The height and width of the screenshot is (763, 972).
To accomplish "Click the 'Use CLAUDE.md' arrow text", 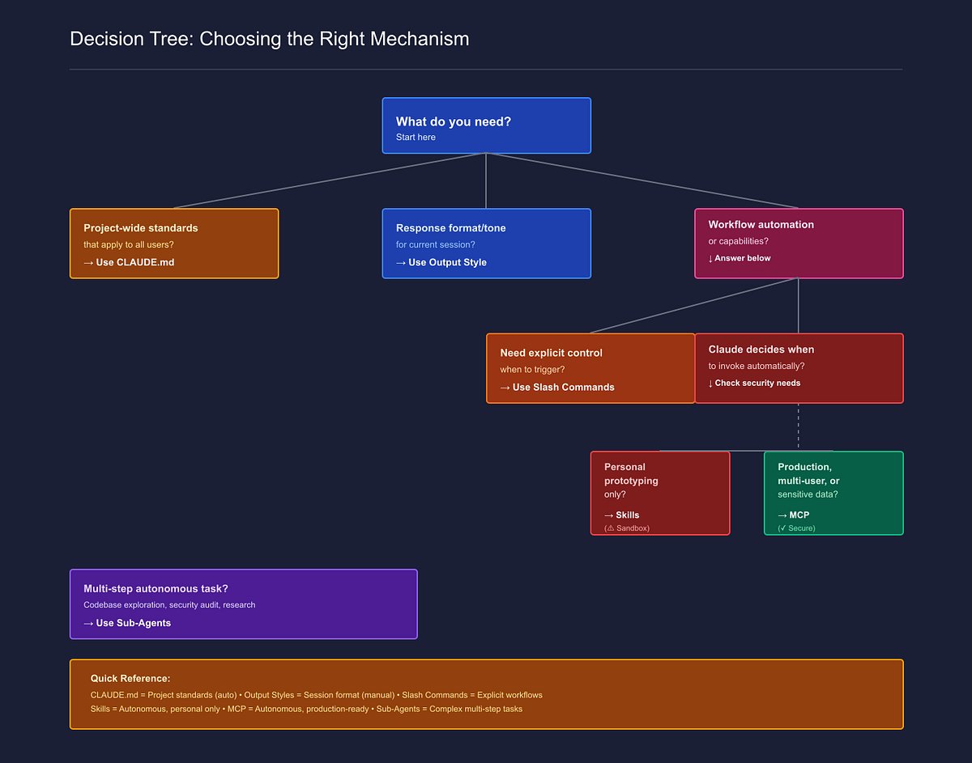I will pyautogui.click(x=129, y=262).
